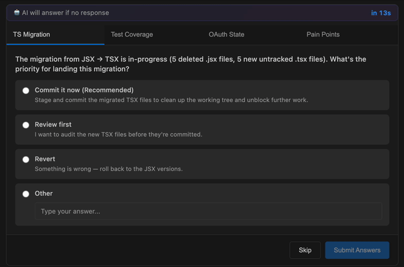This screenshot has height=267, width=404.
Task: Click the 'Stage and commit the migrated TSX' description
Action: pos(171,100)
